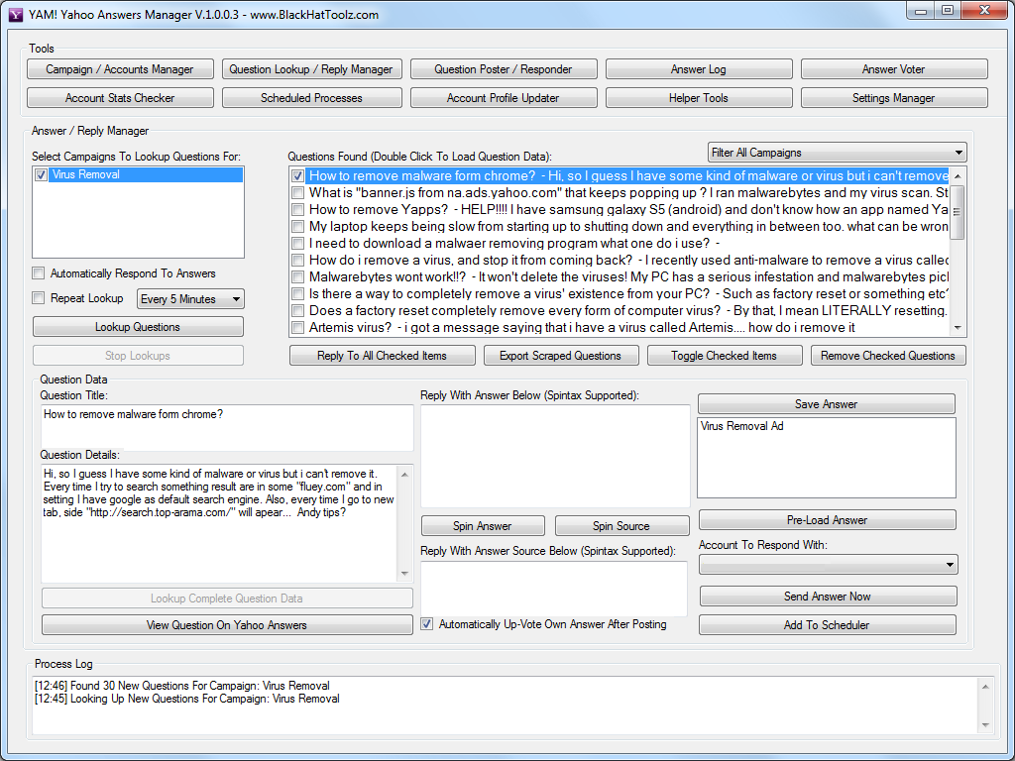1015x761 pixels.
Task: Click the Save Answer button
Action: coord(826,404)
